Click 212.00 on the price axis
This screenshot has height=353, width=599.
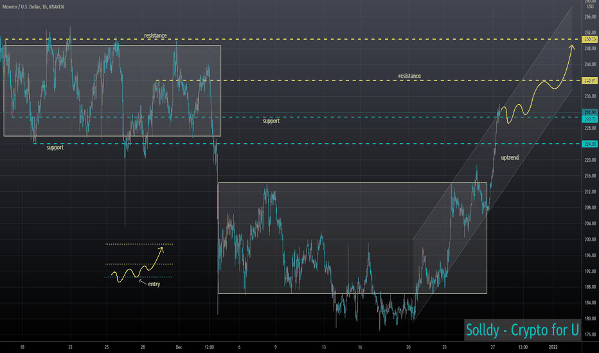coord(590,191)
